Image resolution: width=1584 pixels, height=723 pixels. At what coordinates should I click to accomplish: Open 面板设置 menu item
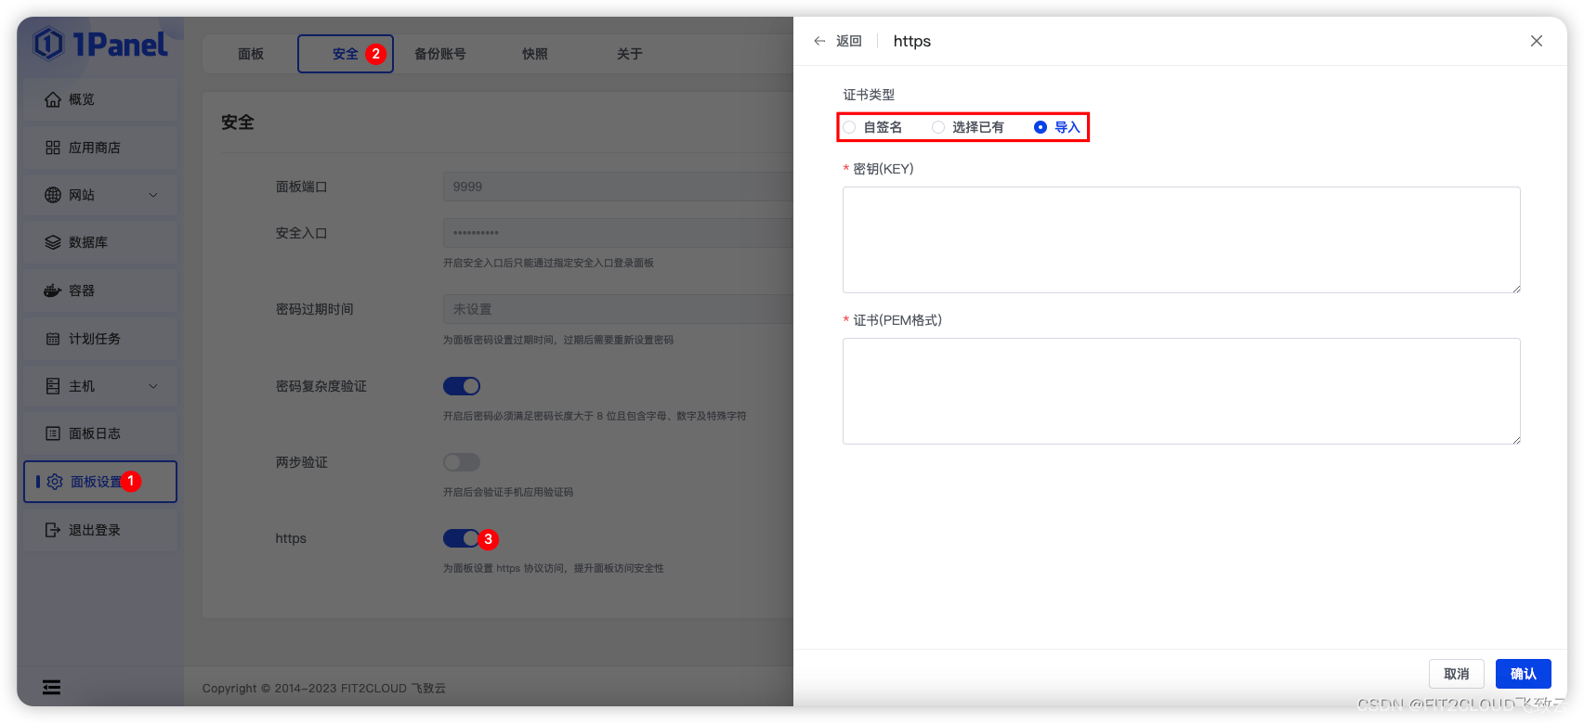point(100,482)
